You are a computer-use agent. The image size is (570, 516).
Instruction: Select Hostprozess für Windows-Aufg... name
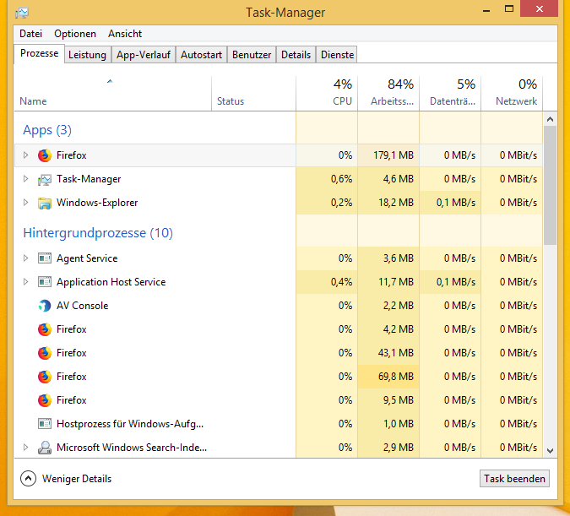coord(130,424)
